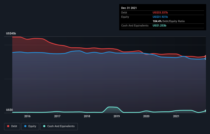Screen dimensions: 210x134
Task: Click the 2016 x-axis label
Action: [27, 116]
